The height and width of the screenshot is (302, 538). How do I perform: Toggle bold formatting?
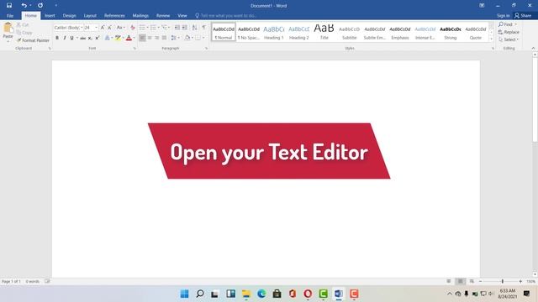coord(57,38)
